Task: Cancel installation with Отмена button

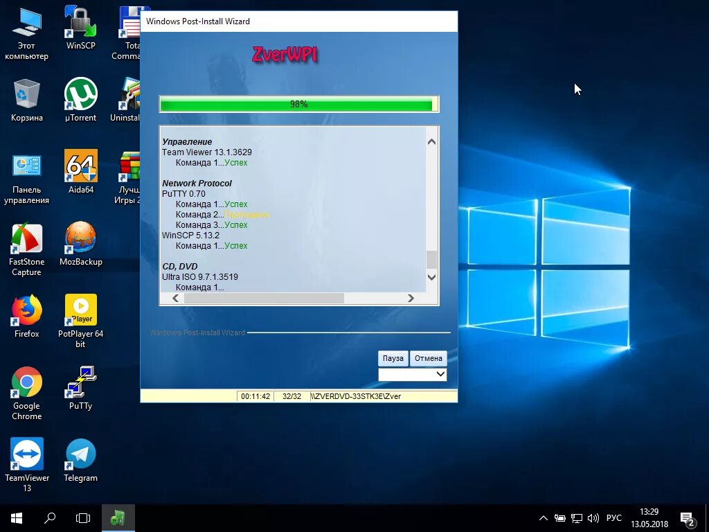Action: coord(428,358)
